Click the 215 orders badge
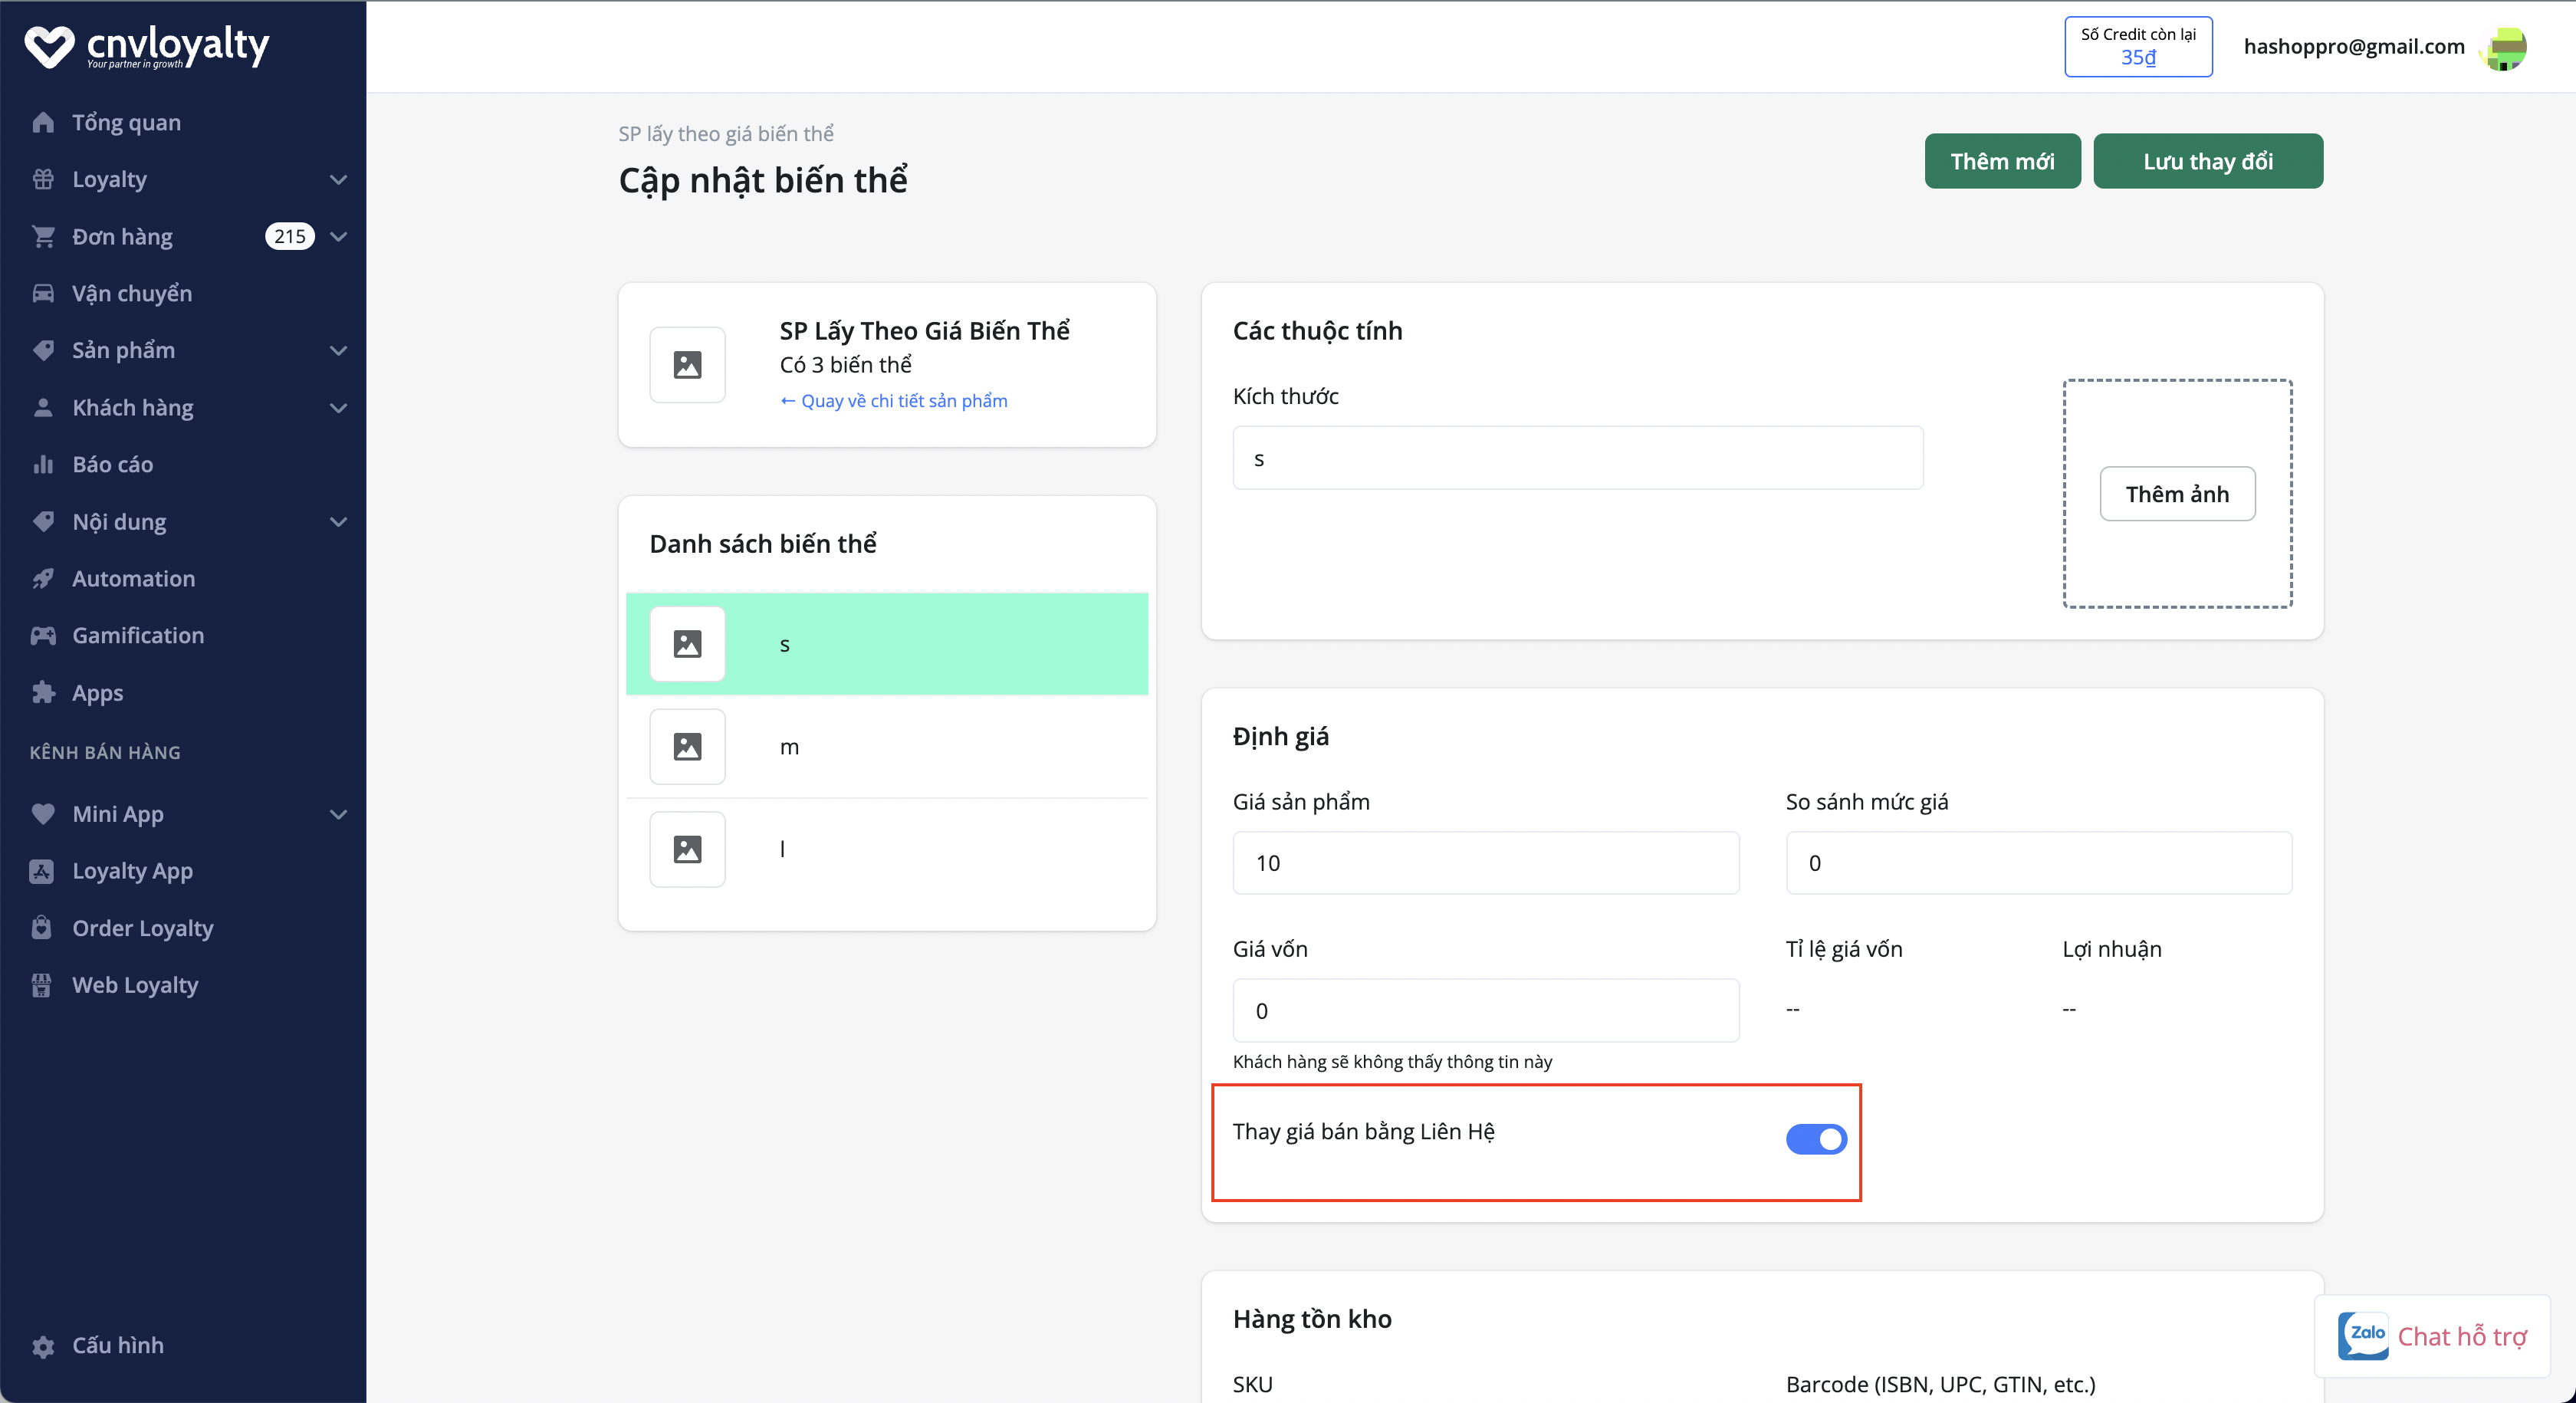This screenshot has width=2576, height=1403. pyautogui.click(x=289, y=236)
